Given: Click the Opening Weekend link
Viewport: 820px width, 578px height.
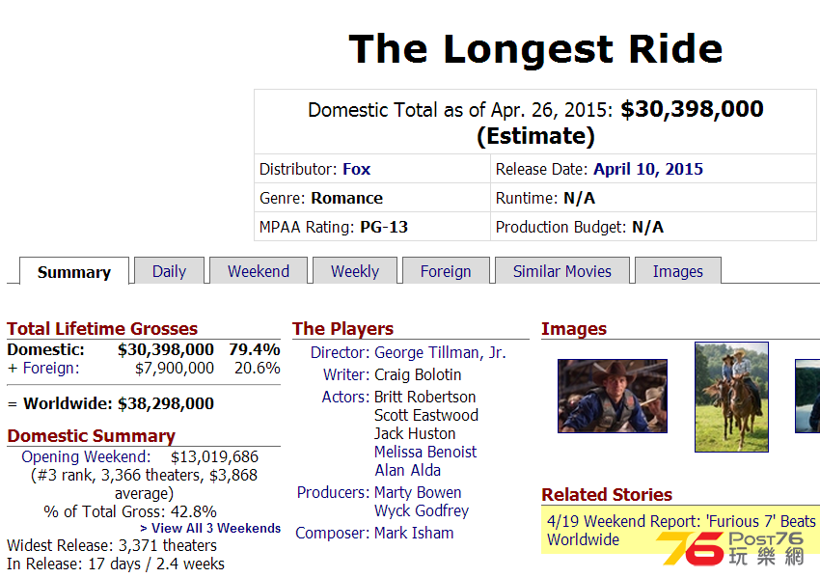Looking at the screenshot, I should (86, 456).
